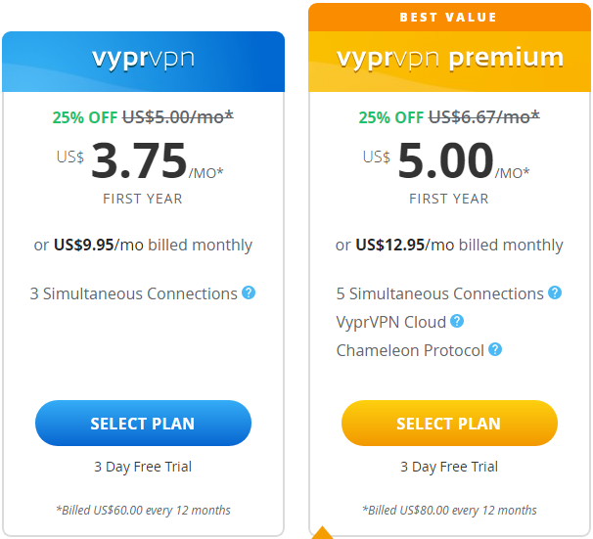The image size is (593, 539).
Task: Choose the blue SELECT PLAN button
Action: [x=143, y=423]
